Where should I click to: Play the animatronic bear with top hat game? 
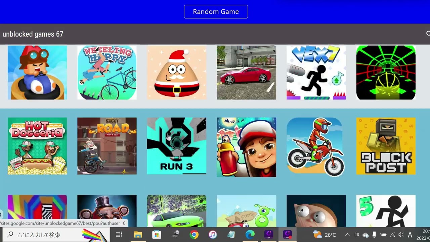[x=107, y=211]
